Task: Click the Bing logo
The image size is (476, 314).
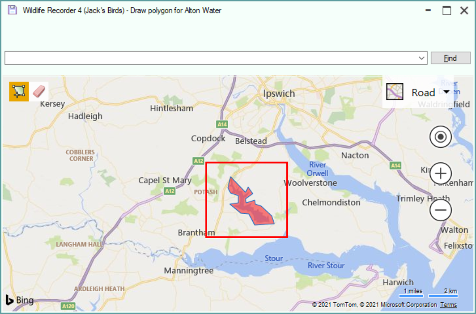Action: coord(20,300)
